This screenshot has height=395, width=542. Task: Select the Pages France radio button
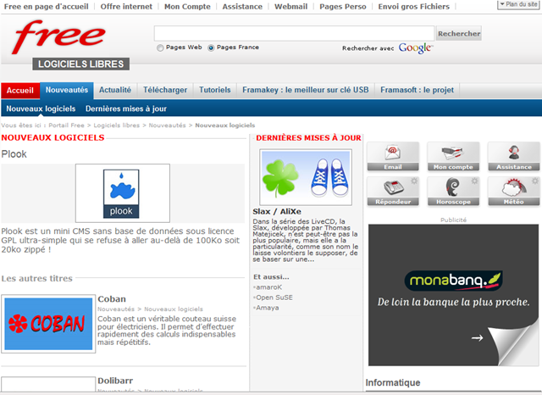click(x=211, y=47)
